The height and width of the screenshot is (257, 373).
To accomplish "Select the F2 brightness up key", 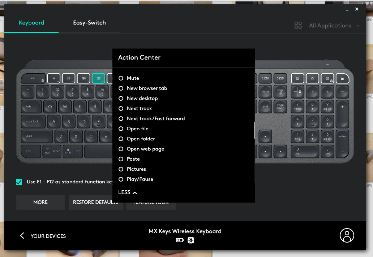I will (x=69, y=78).
